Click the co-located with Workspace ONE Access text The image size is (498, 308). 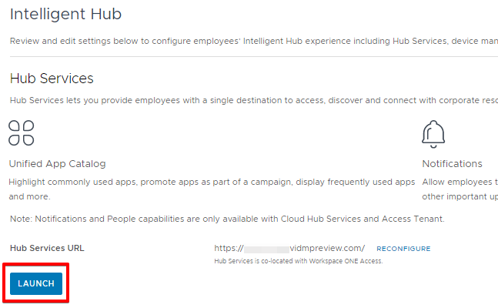[x=298, y=261]
